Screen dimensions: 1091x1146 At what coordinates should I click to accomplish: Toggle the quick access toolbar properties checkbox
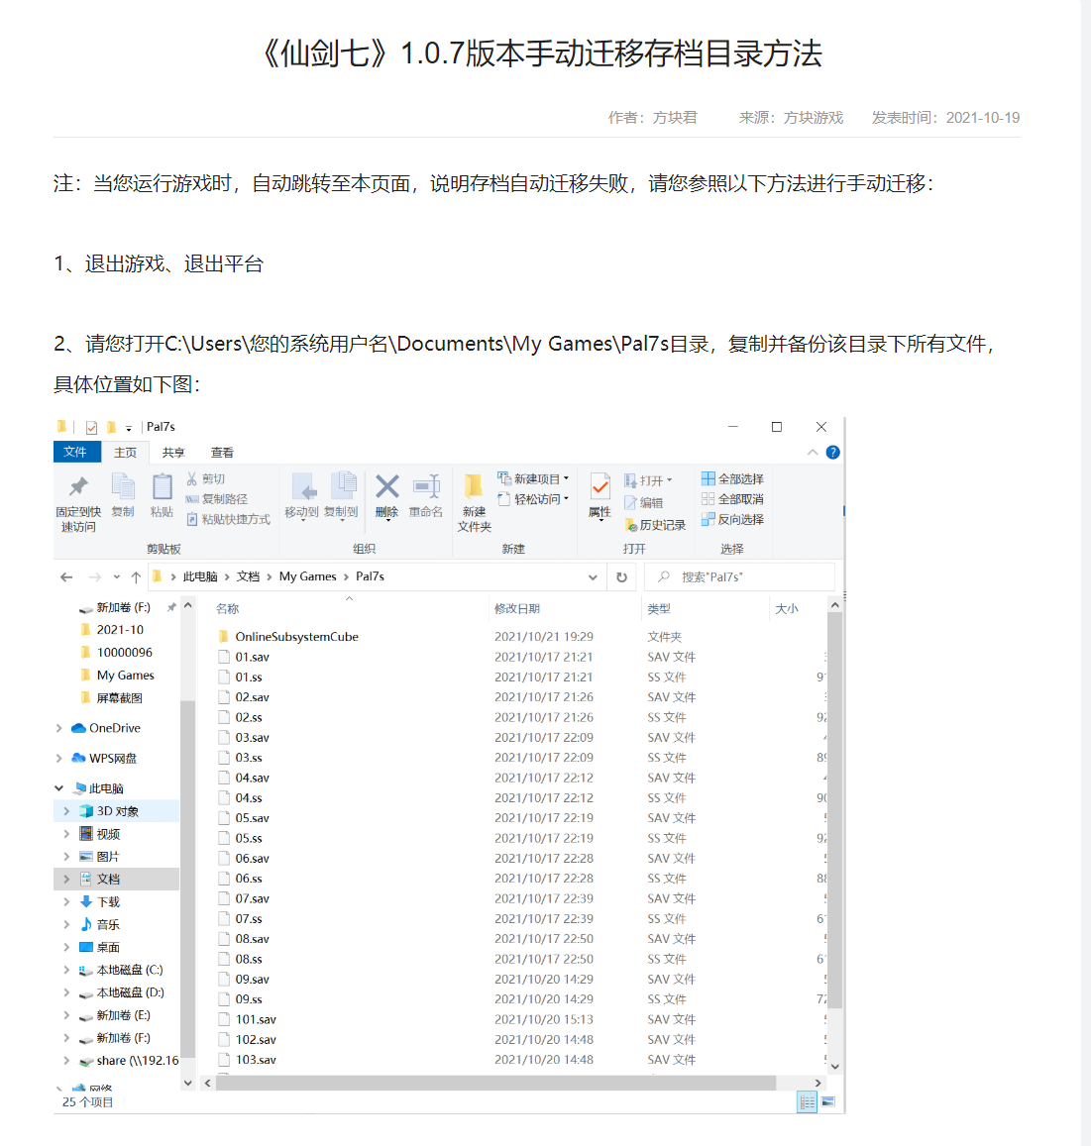(91, 428)
